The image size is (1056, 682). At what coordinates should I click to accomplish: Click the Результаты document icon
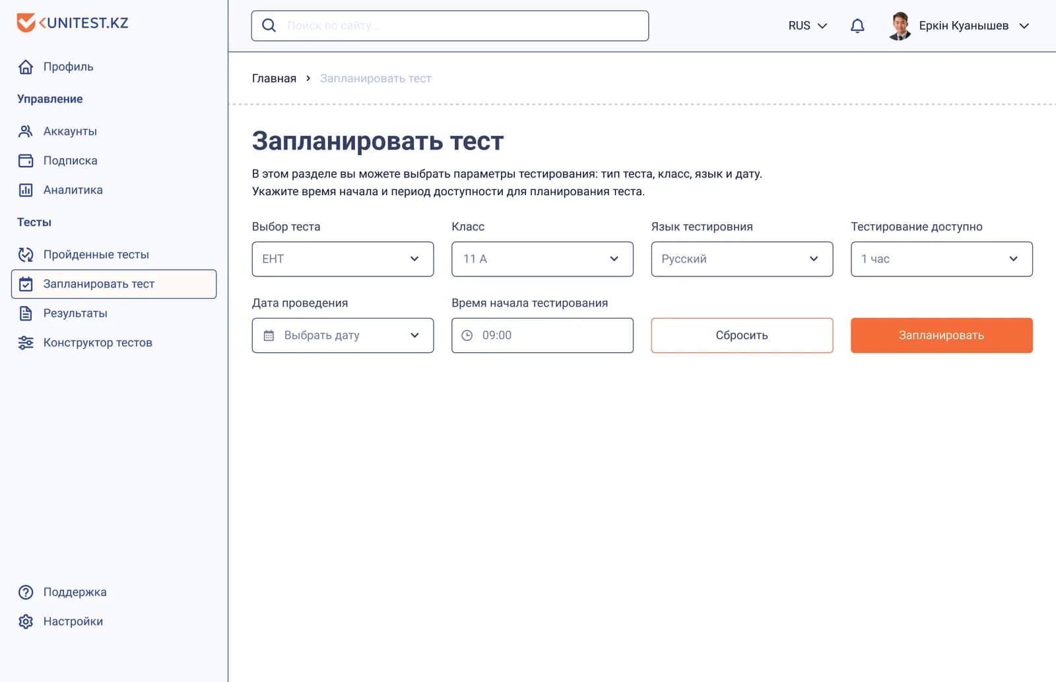[x=26, y=313]
